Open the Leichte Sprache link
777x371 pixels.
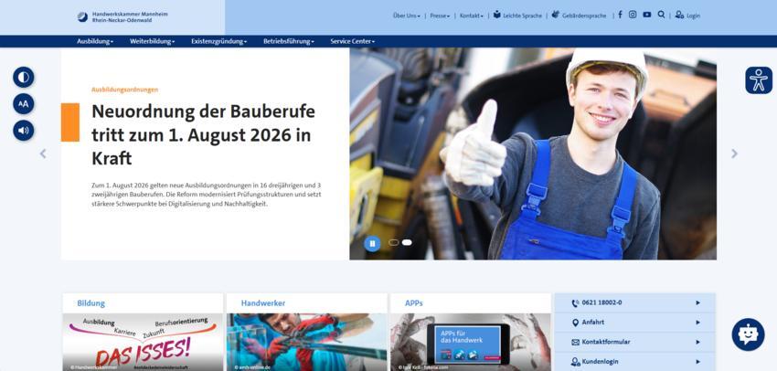click(522, 16)
